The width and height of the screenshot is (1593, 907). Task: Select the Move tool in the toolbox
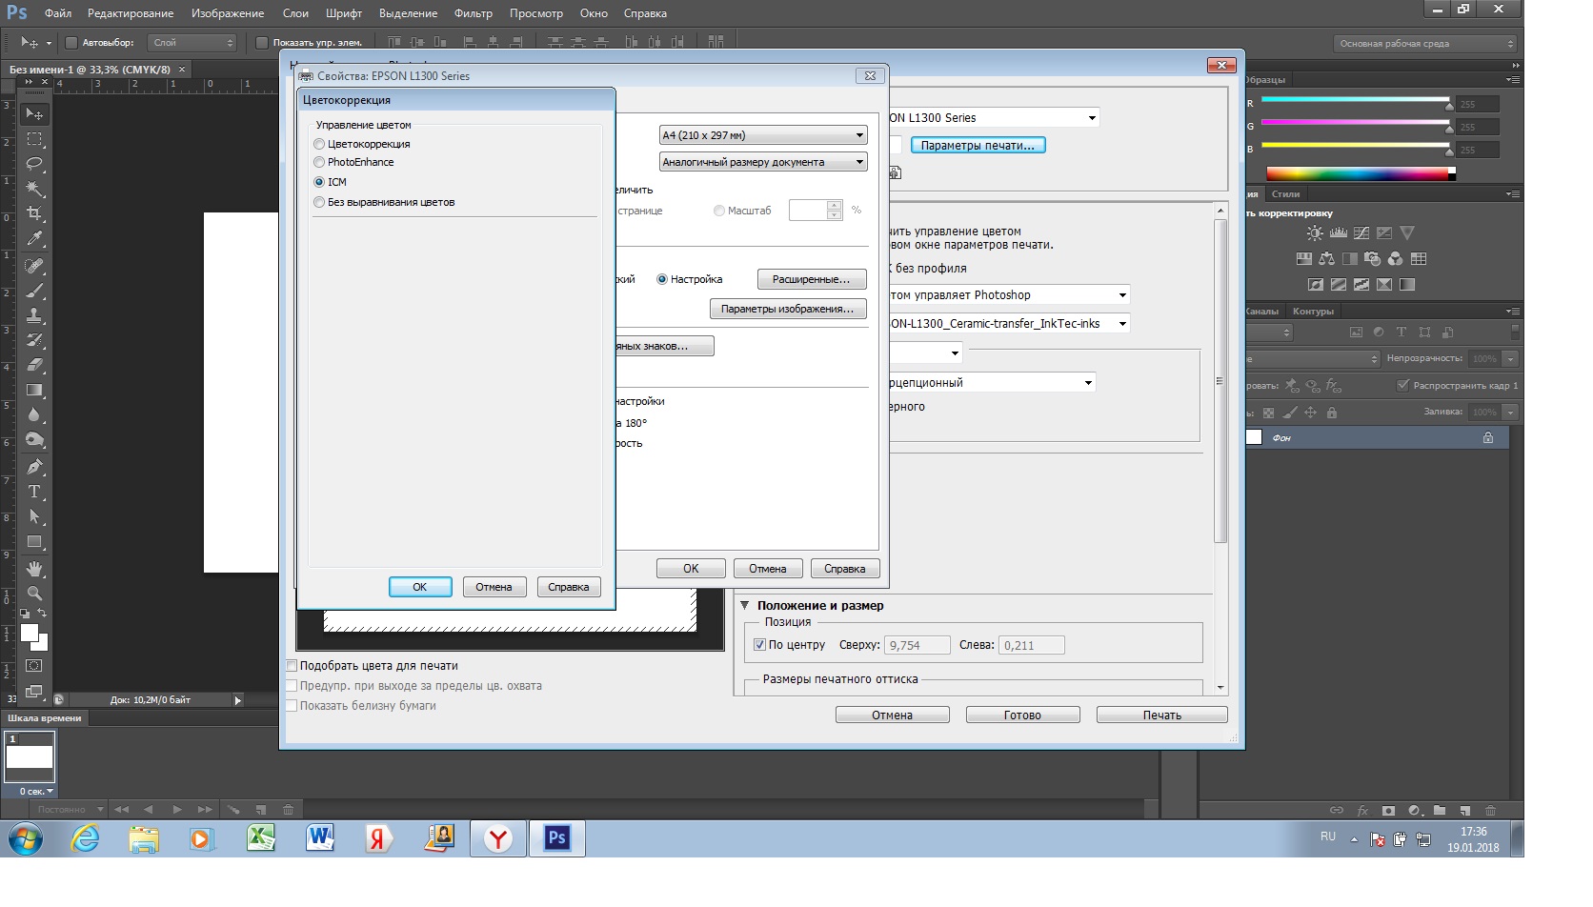pos(34,114)
